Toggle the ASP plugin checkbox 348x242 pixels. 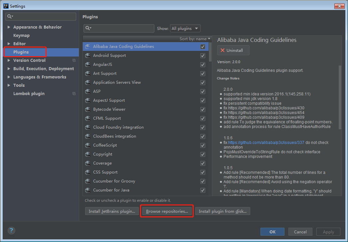(x=203, y=91)
